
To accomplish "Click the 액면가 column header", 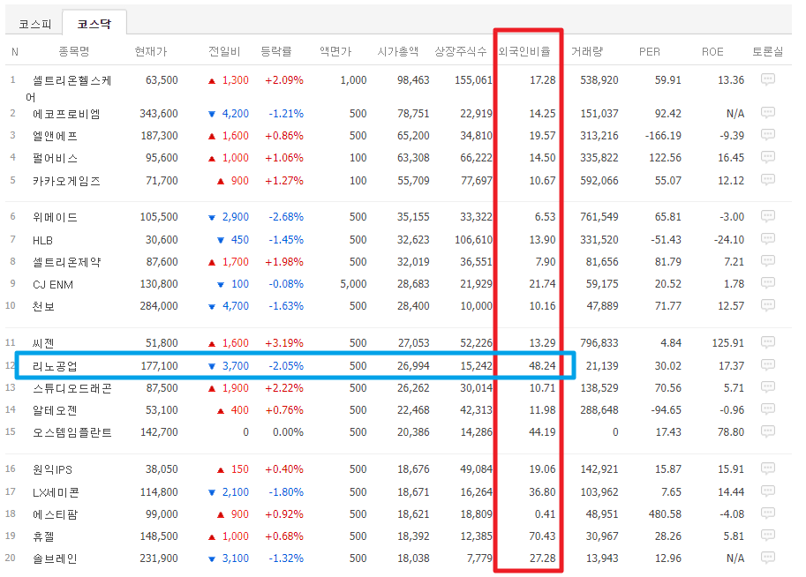I will click(335, 51).
